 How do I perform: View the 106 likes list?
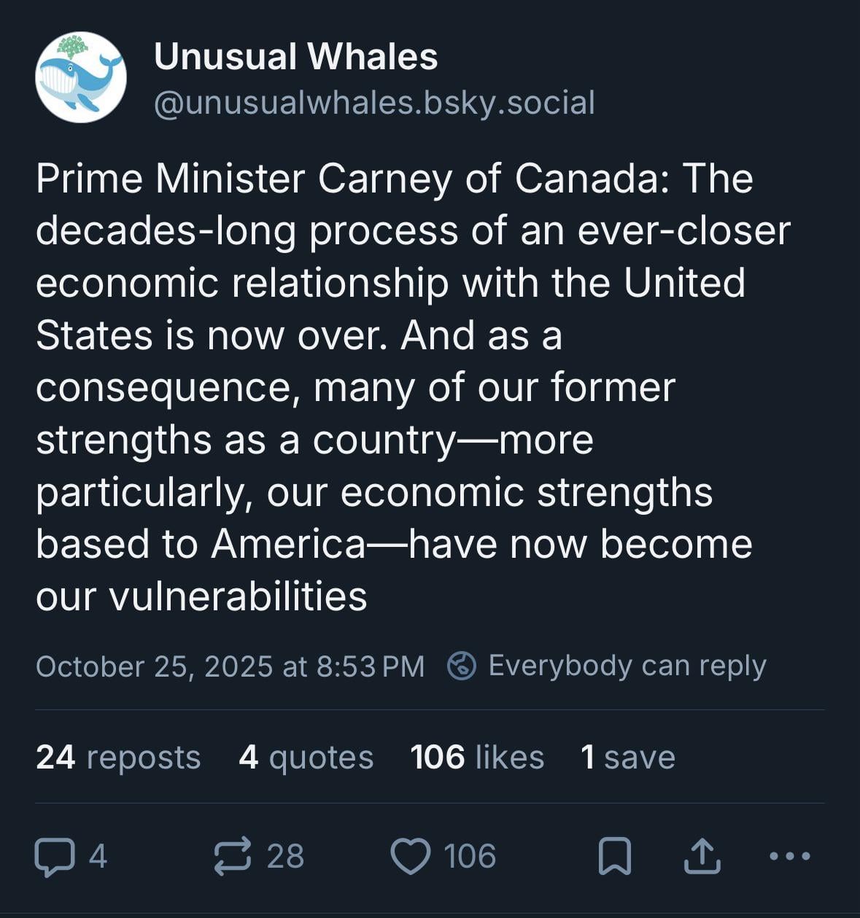(x=477, y=757)
